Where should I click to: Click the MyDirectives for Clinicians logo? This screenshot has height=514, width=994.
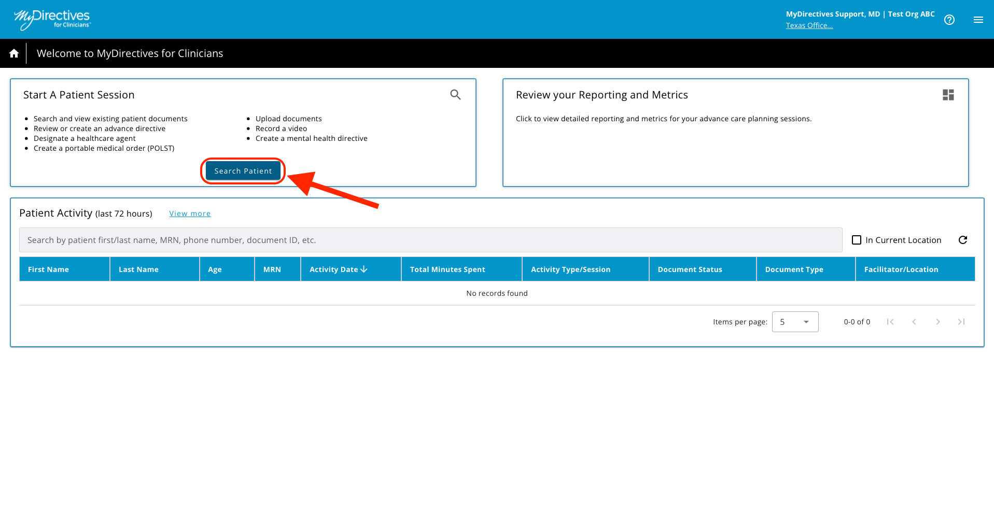pyautogui.click(x=52, y=19)
